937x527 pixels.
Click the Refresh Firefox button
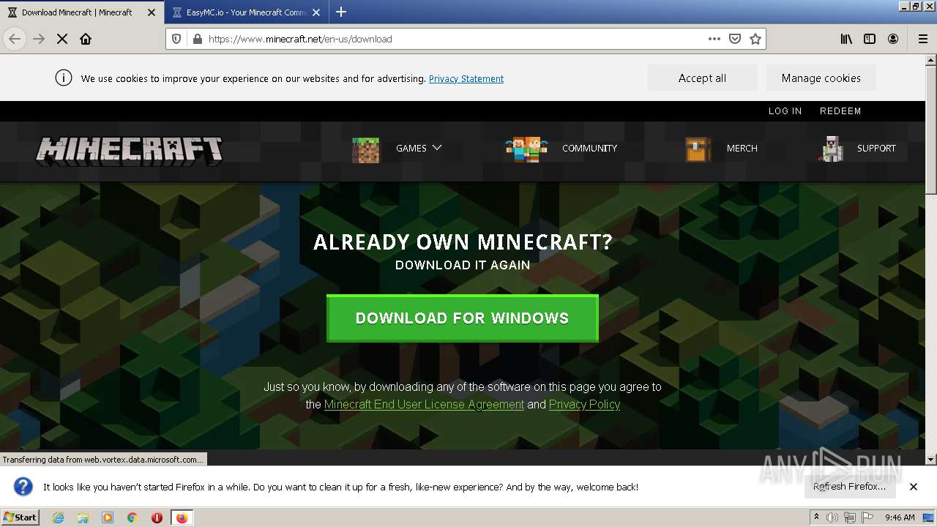point(849,487)
